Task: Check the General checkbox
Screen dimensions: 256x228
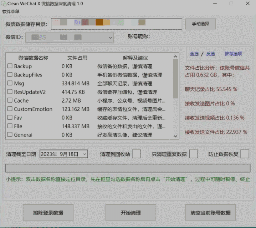Action: point(10,134)
